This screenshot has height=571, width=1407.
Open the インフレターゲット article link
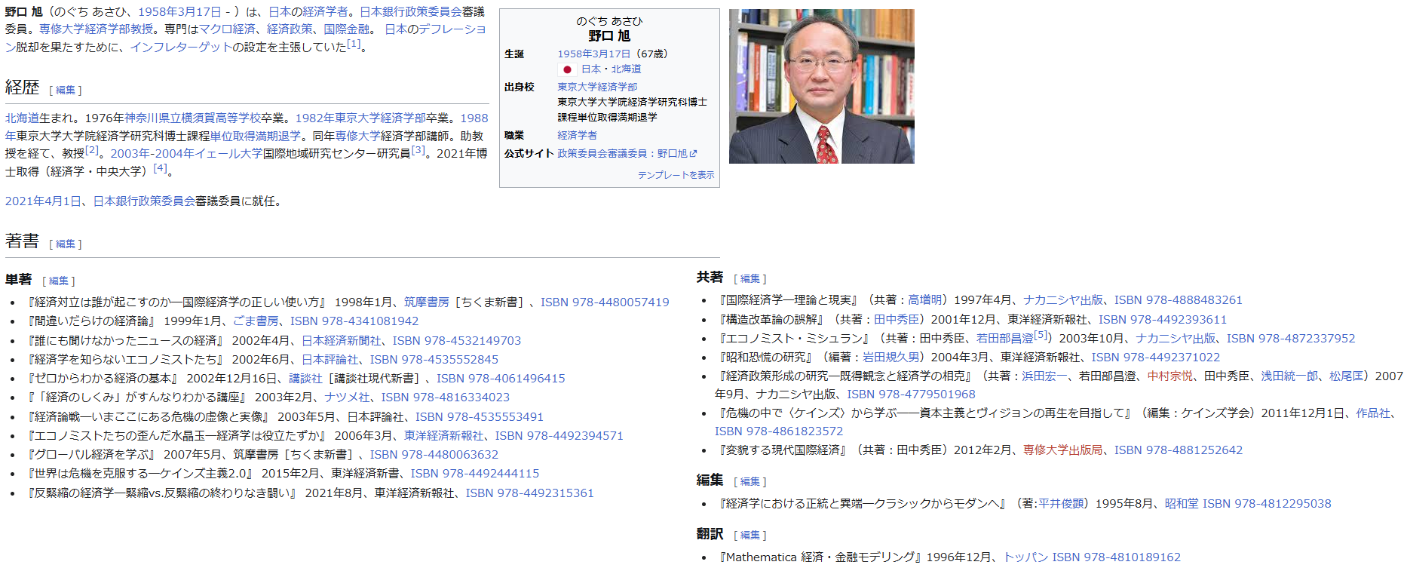[x=180, y=48]
